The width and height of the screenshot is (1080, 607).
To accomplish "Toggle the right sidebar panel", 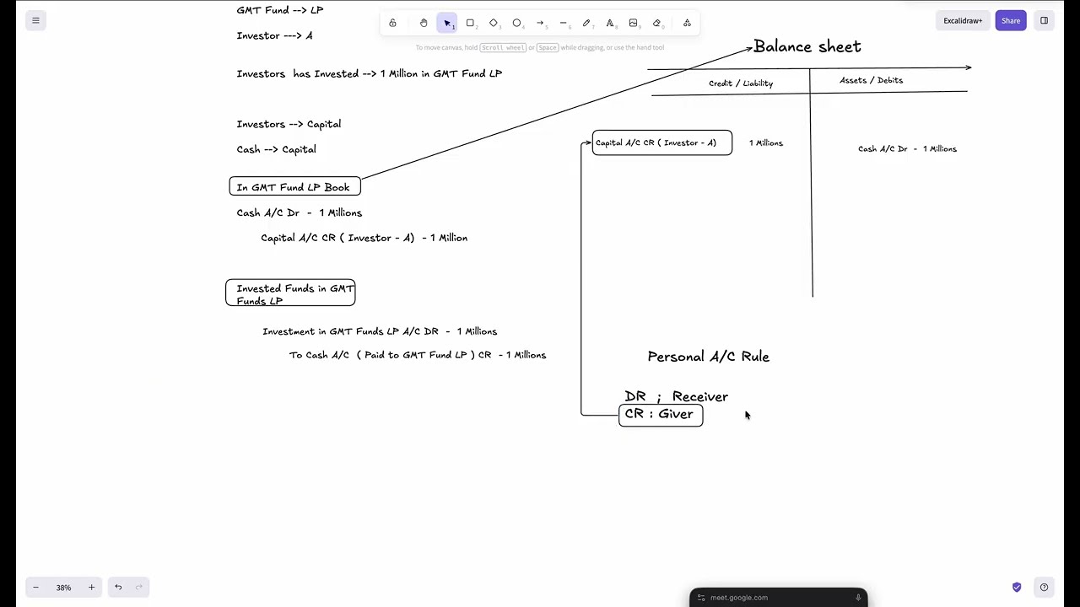I will [x=1044, y=20].
